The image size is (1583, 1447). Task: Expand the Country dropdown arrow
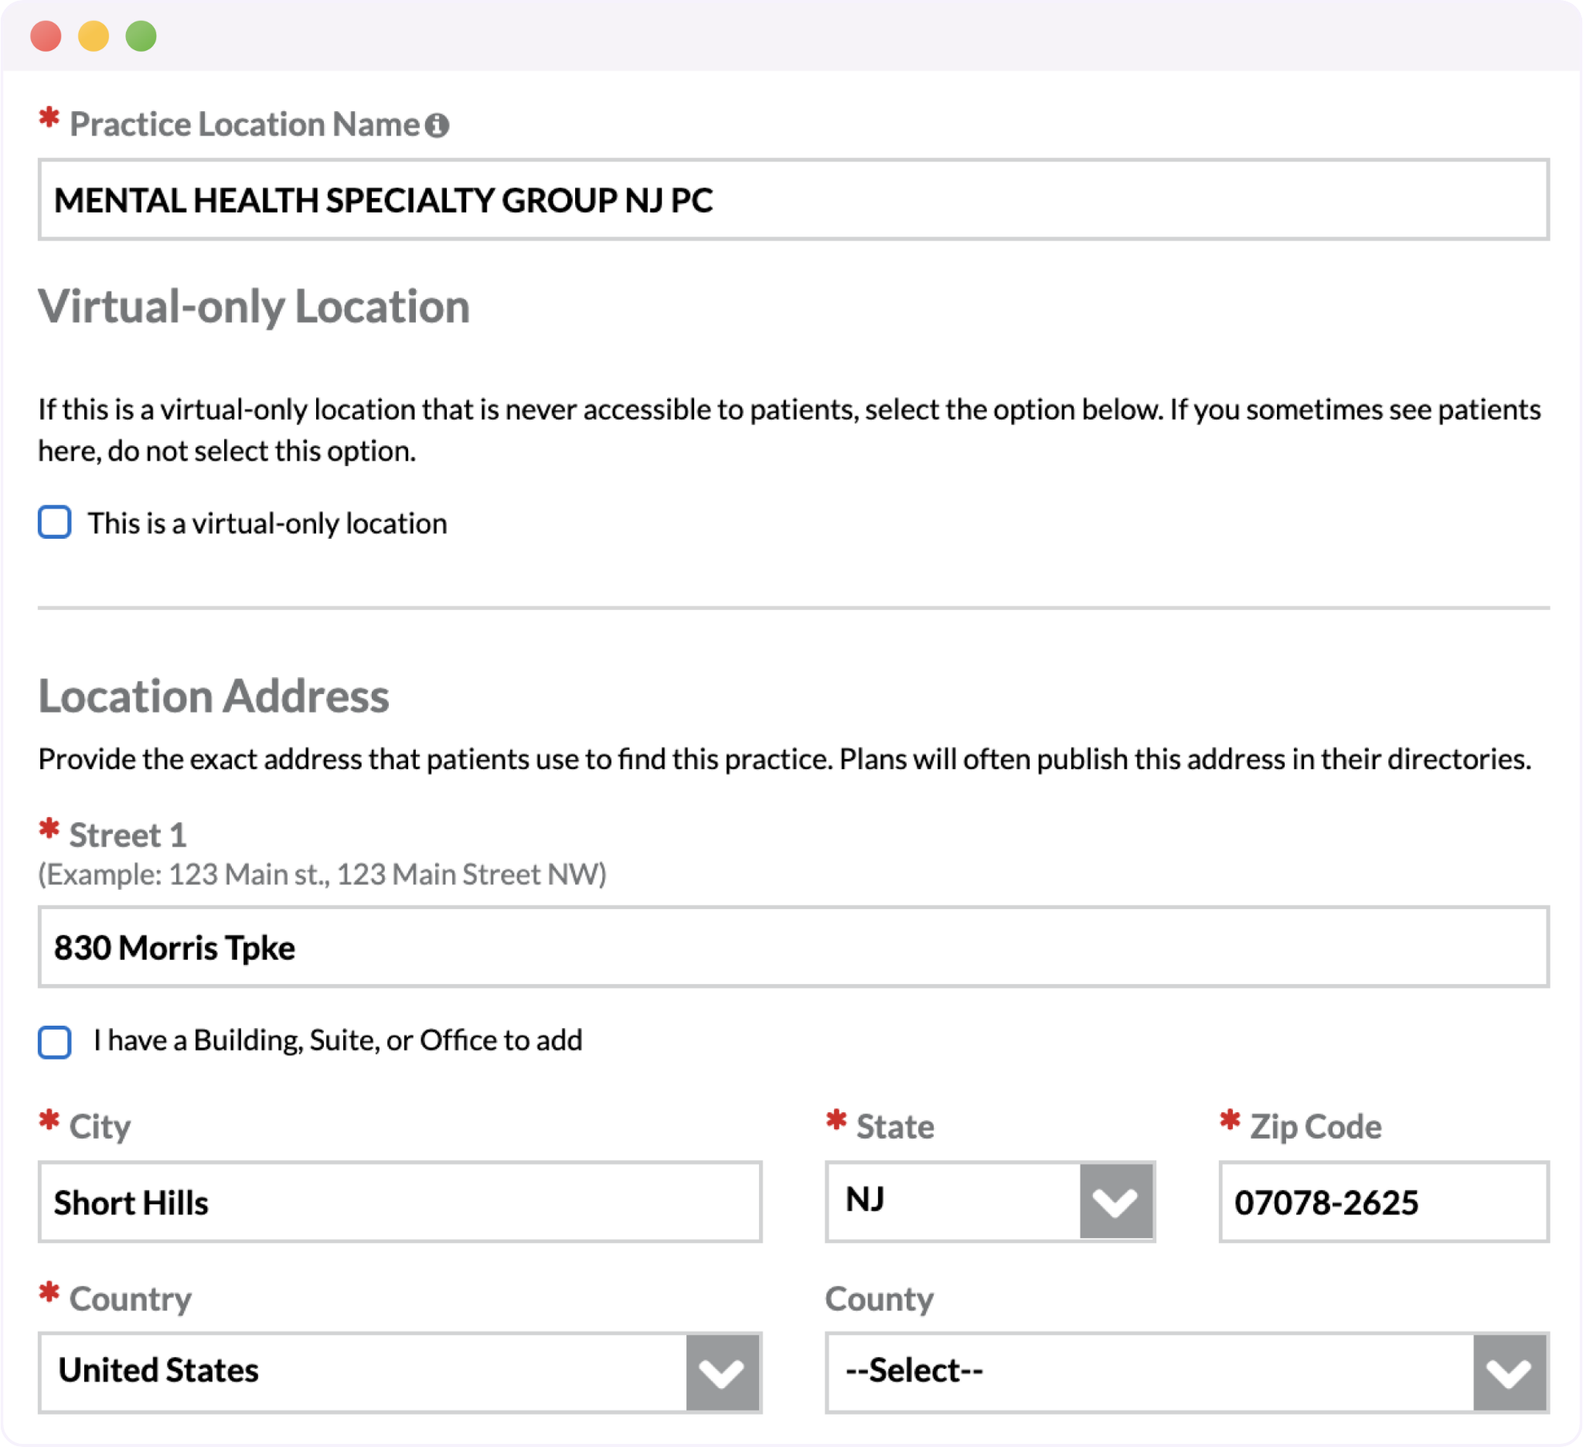(x=722, y=1371)
